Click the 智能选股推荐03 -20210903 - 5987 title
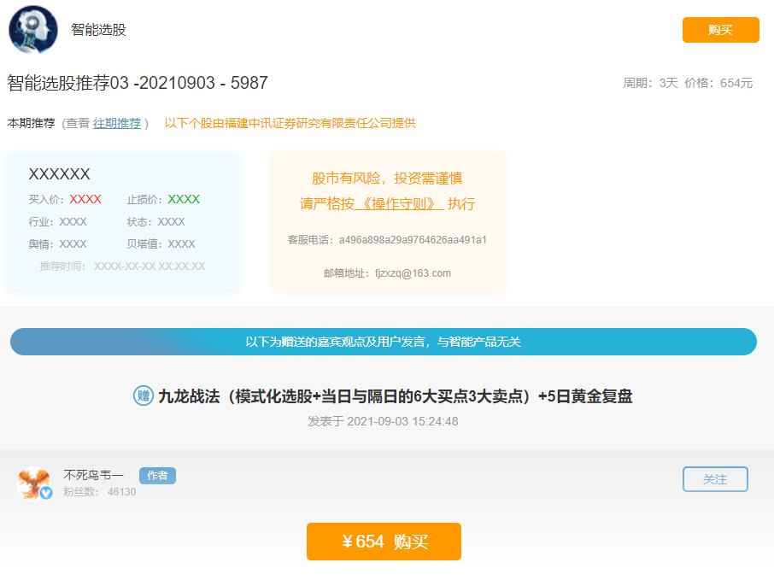The image size is (774, 586). (138, 83)
